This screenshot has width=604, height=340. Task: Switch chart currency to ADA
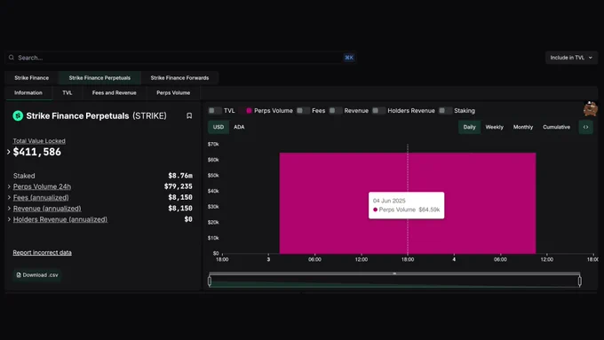239,127
